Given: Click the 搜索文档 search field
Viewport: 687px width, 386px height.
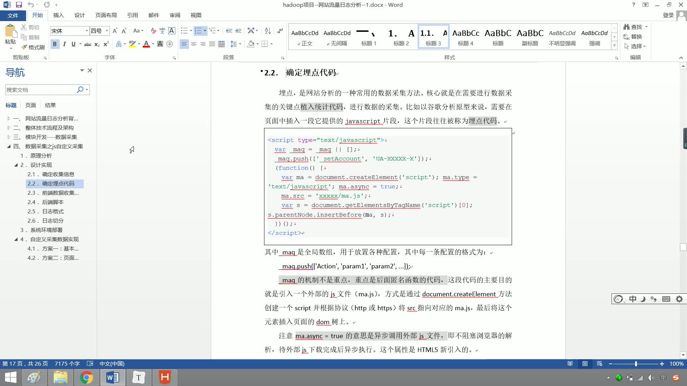Looking at the screenshot, I should click(x=40, y=90).
